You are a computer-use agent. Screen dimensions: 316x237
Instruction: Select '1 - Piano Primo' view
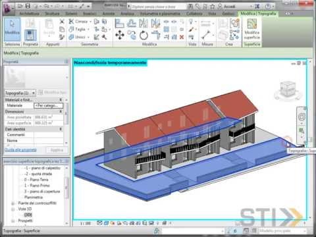[37, 186]
